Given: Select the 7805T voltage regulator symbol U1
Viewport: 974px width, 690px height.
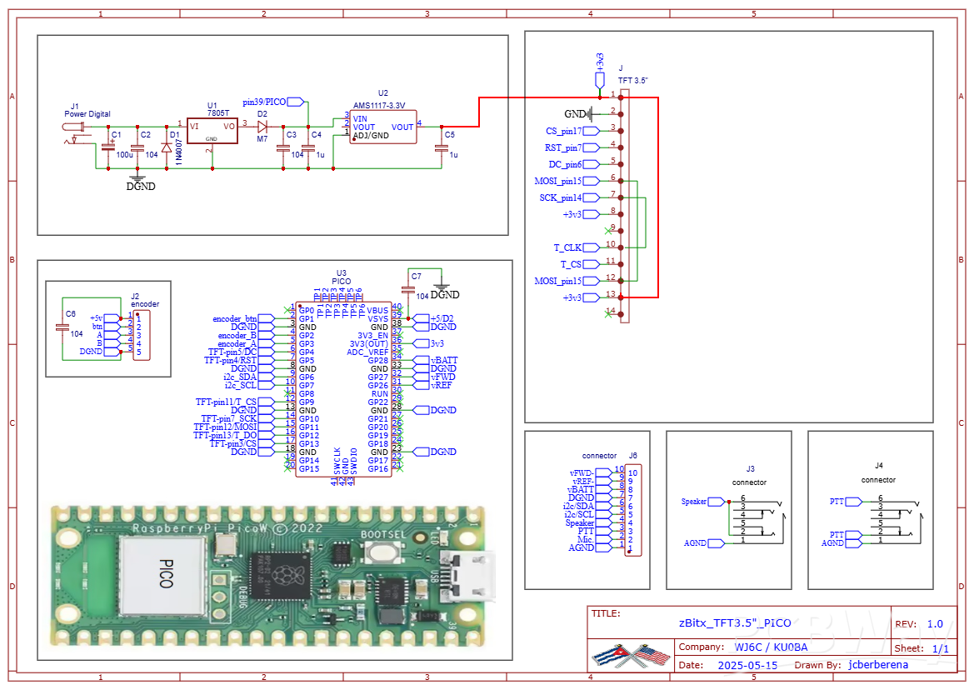Looking at the screenshot, I should coord(212,131).
